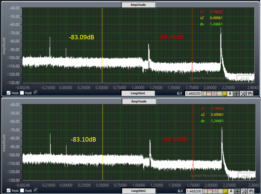
Task: Click GI value field 1.468200 in bottom plot
Action: coord(194,191)
